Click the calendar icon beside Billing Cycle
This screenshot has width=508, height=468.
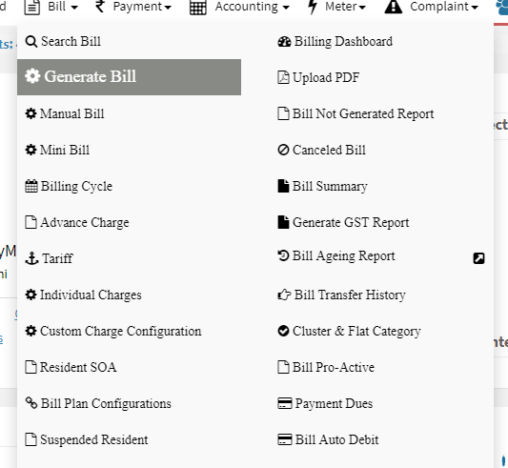tap(31, 187)
